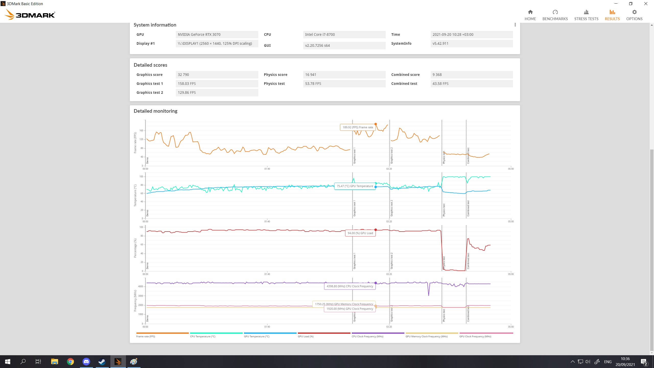Open the notification center
The height and width of the screenshot is (368, 654).
pos(644,362)
